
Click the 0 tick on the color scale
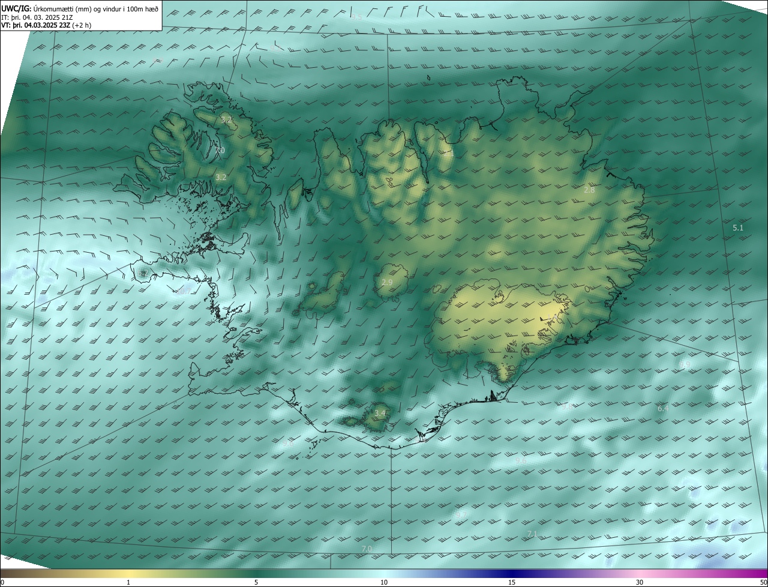coord(2,582)
